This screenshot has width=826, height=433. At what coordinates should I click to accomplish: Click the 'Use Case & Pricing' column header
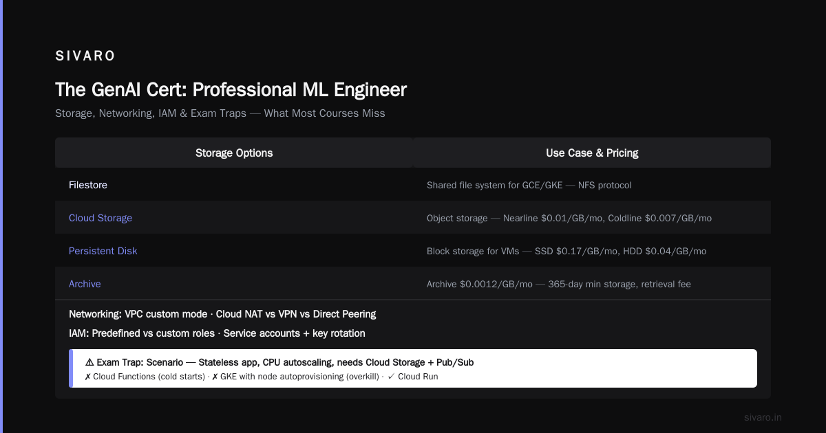(x=592, y=153)
